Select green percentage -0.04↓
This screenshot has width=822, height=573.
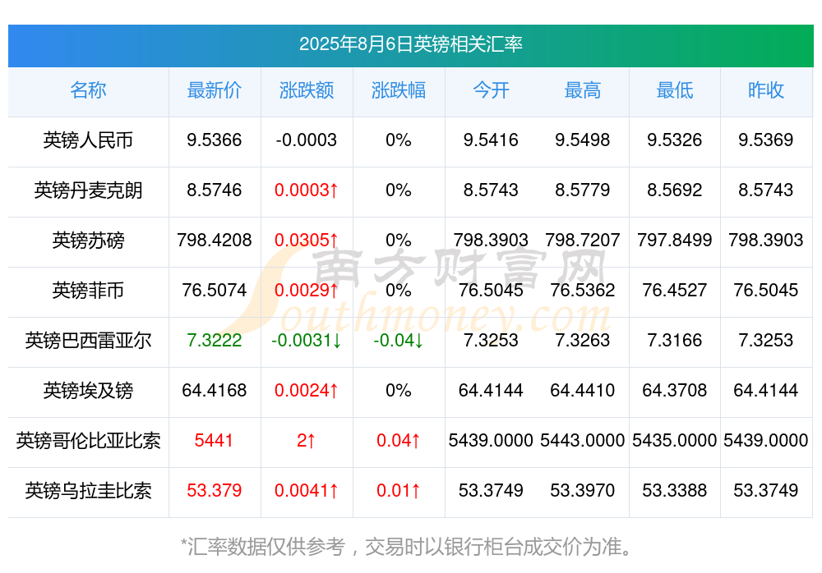pyautogui.click(x=399, y=341)
